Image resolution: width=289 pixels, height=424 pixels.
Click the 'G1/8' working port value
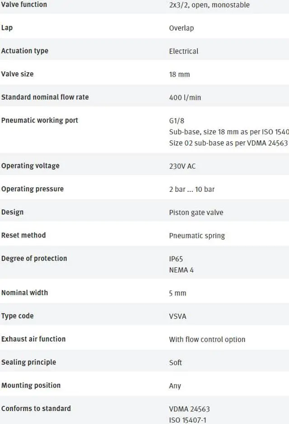tap(177, 121)
